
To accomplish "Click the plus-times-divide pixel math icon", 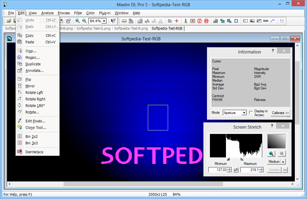I will [x=282, y=21].
